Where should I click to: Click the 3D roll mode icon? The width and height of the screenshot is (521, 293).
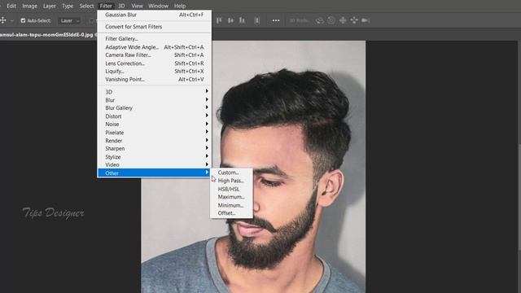(331, 20)
